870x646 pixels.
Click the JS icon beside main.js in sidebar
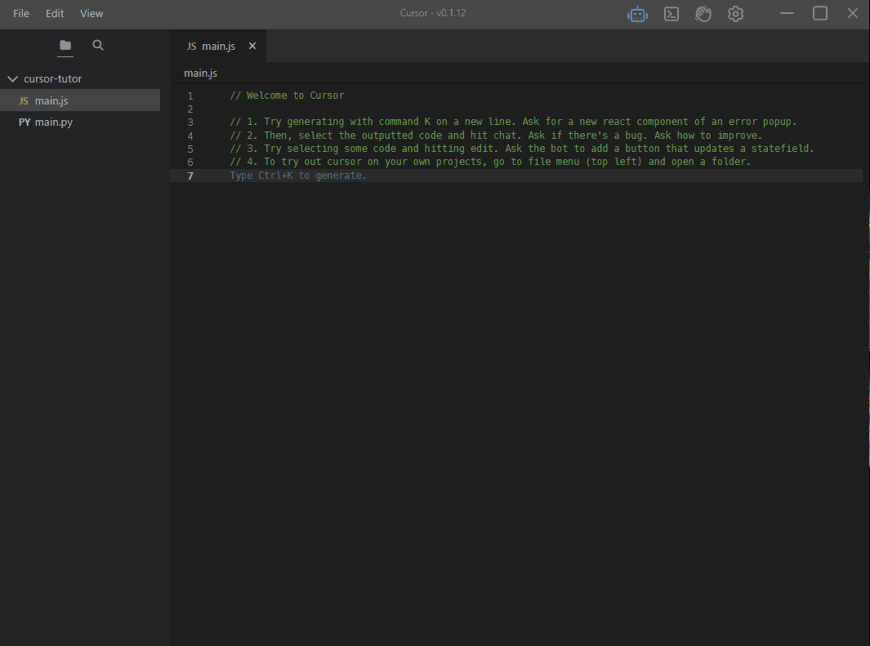click(24, 101)
